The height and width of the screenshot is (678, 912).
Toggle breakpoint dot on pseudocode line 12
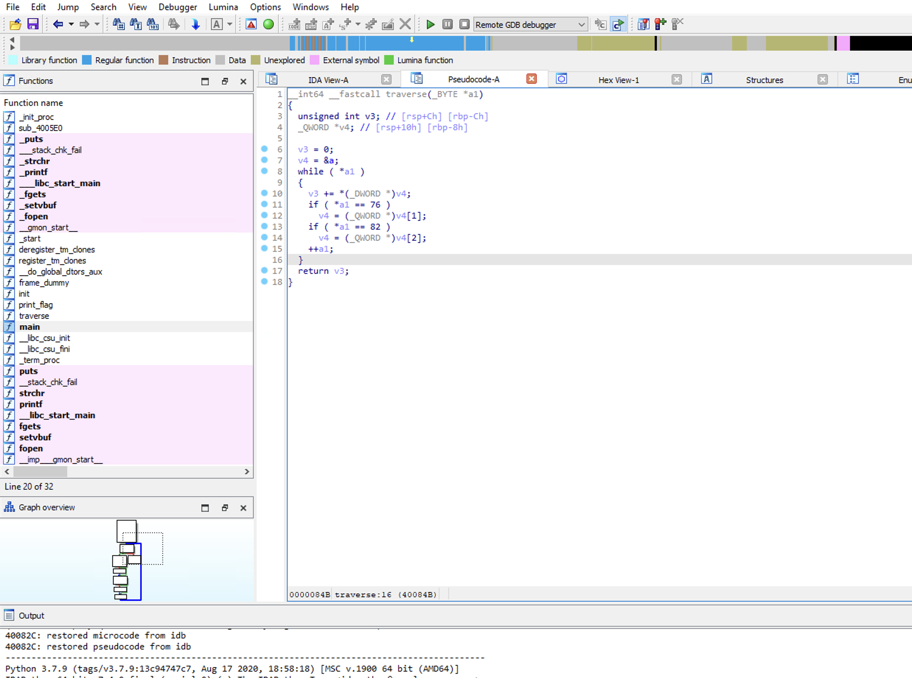point(264,215)
